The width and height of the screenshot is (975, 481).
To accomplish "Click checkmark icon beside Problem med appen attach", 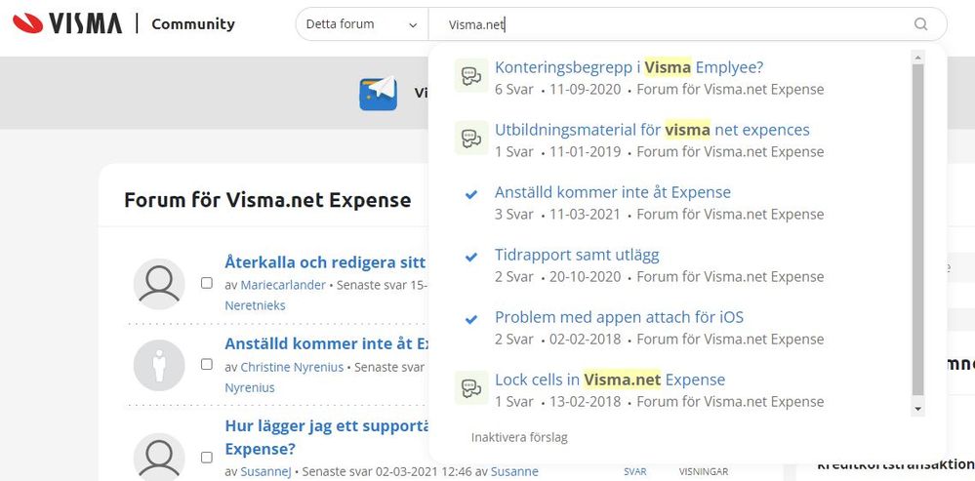I will coord(471,319).
